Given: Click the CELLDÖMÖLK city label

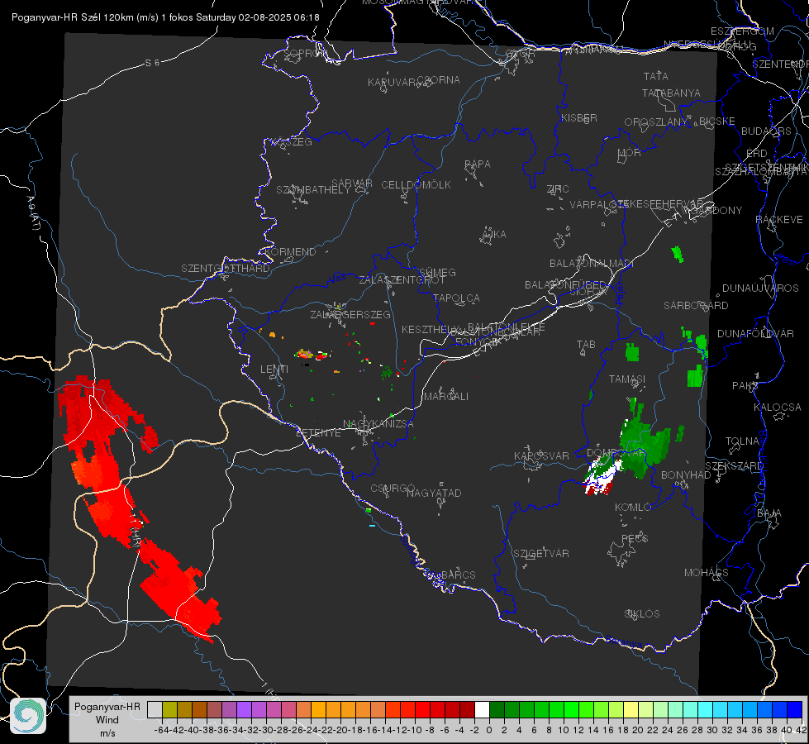Looking at the screenshot, I should coord(416,184).
